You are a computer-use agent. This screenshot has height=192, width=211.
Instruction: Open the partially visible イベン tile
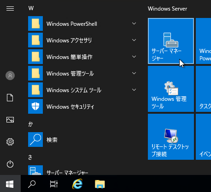pyautogui.click(x=203, y=137)
